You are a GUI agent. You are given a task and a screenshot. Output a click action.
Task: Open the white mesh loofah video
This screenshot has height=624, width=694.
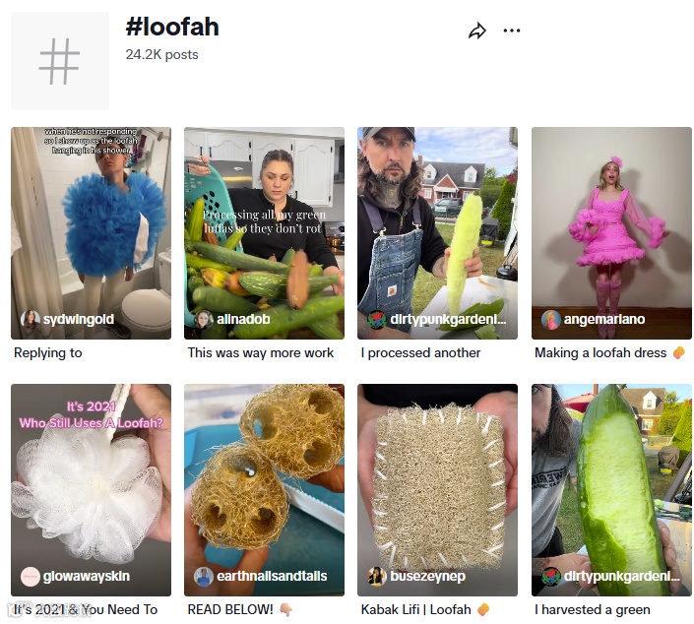[91, 490]
